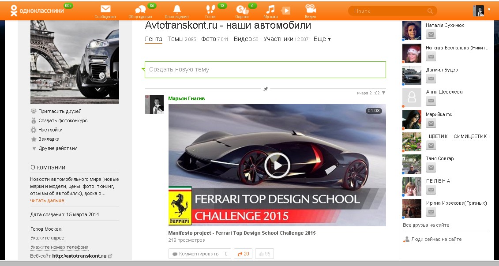499x266 pixels.
Task: Open the group cover photo
Action: pyautogui.click(x=75, y=62)
